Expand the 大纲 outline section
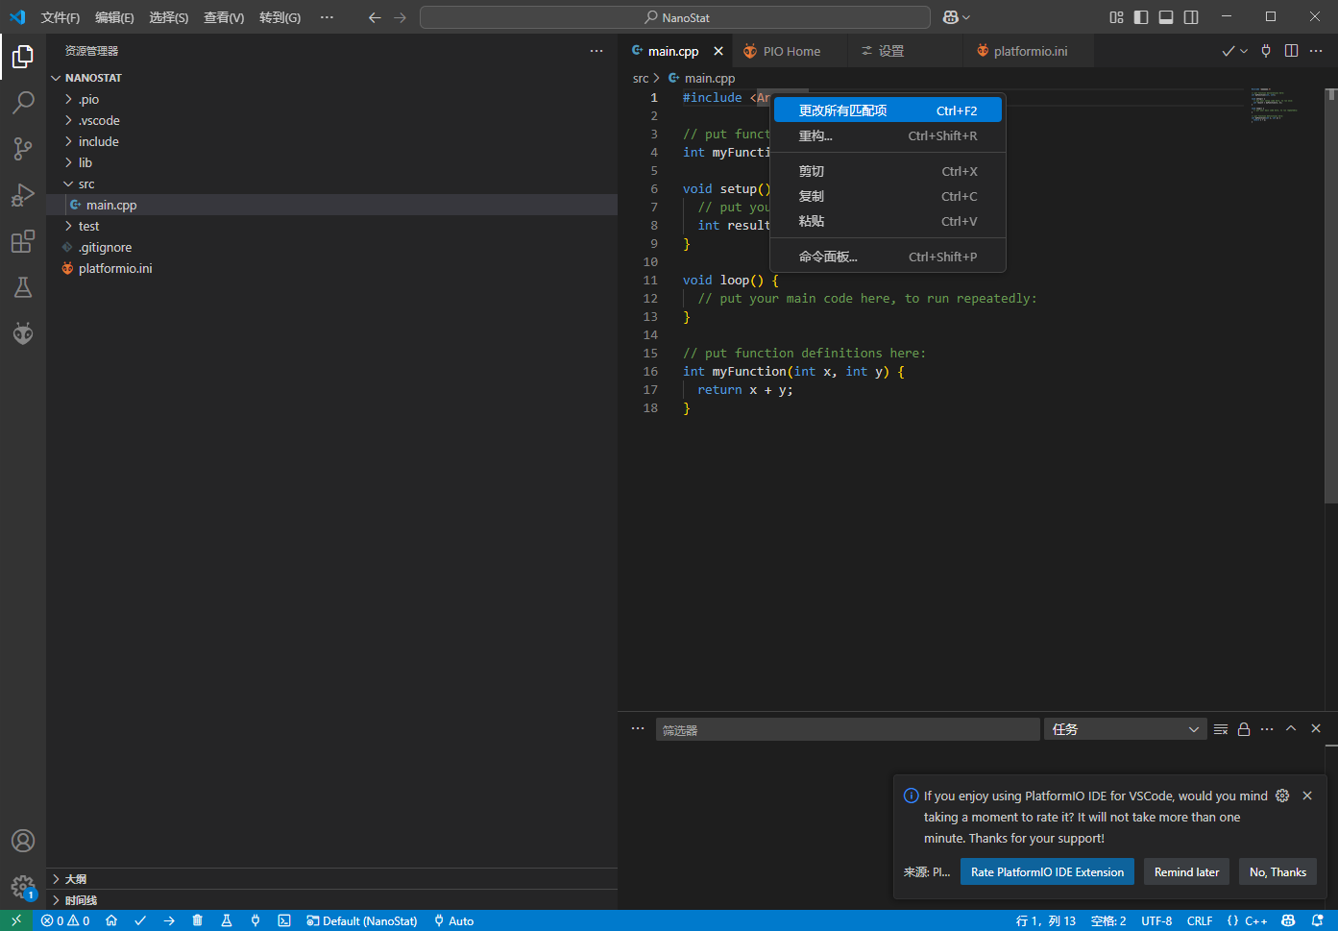The width and height of the screenshot is (1338, 931). tap(331, 879)
